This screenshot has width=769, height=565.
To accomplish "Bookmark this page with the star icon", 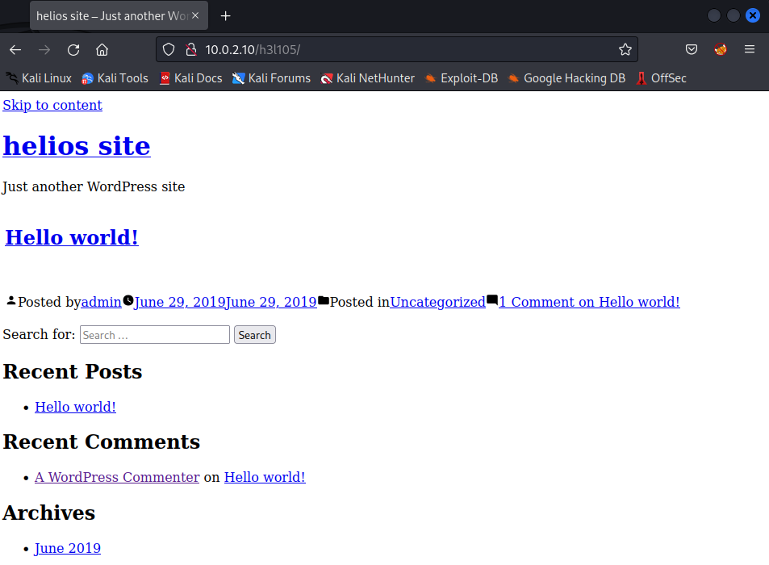I will (625, 50).
